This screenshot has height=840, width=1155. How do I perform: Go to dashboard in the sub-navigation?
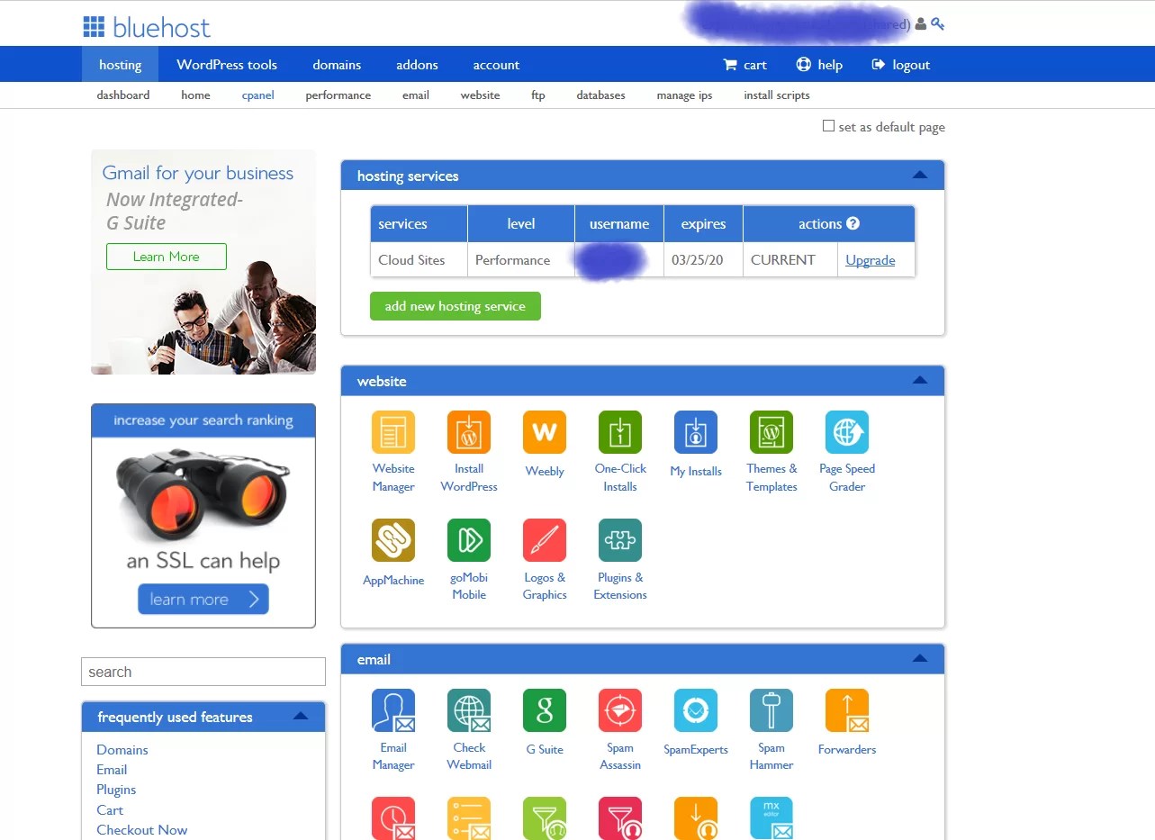(123, 95)
